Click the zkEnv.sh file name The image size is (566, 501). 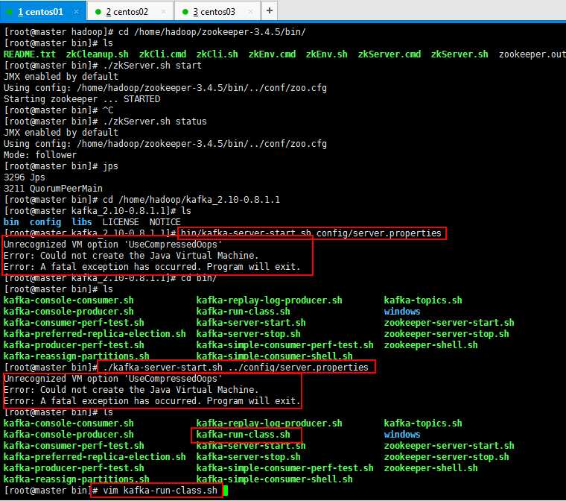point(326,54)
